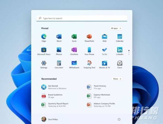Open Brand Guidelines PDF file icon
Viewport: 163px width, 124px height.
44,96
